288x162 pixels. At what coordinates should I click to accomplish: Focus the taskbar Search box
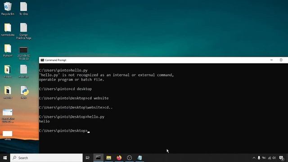[46, 158]
